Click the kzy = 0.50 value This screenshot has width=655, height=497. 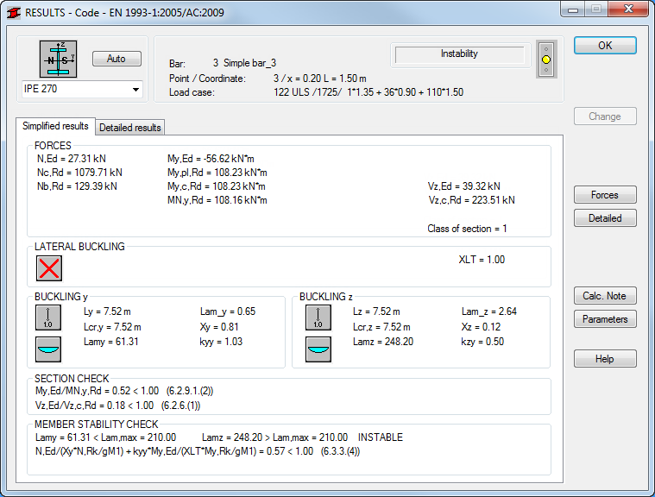pos(482,342)
